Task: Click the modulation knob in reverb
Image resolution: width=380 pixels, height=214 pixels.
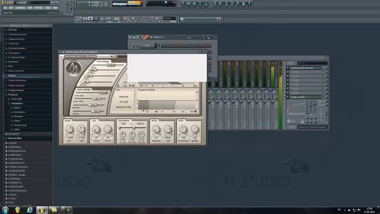Action: [x=183, y=129]
